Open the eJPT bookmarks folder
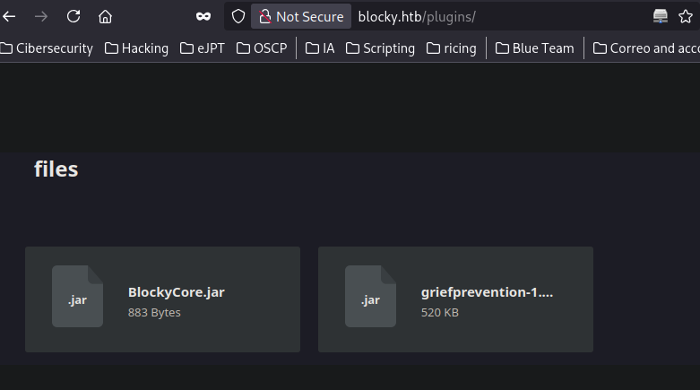Screen dimensions: 700x390 [203, 48]
